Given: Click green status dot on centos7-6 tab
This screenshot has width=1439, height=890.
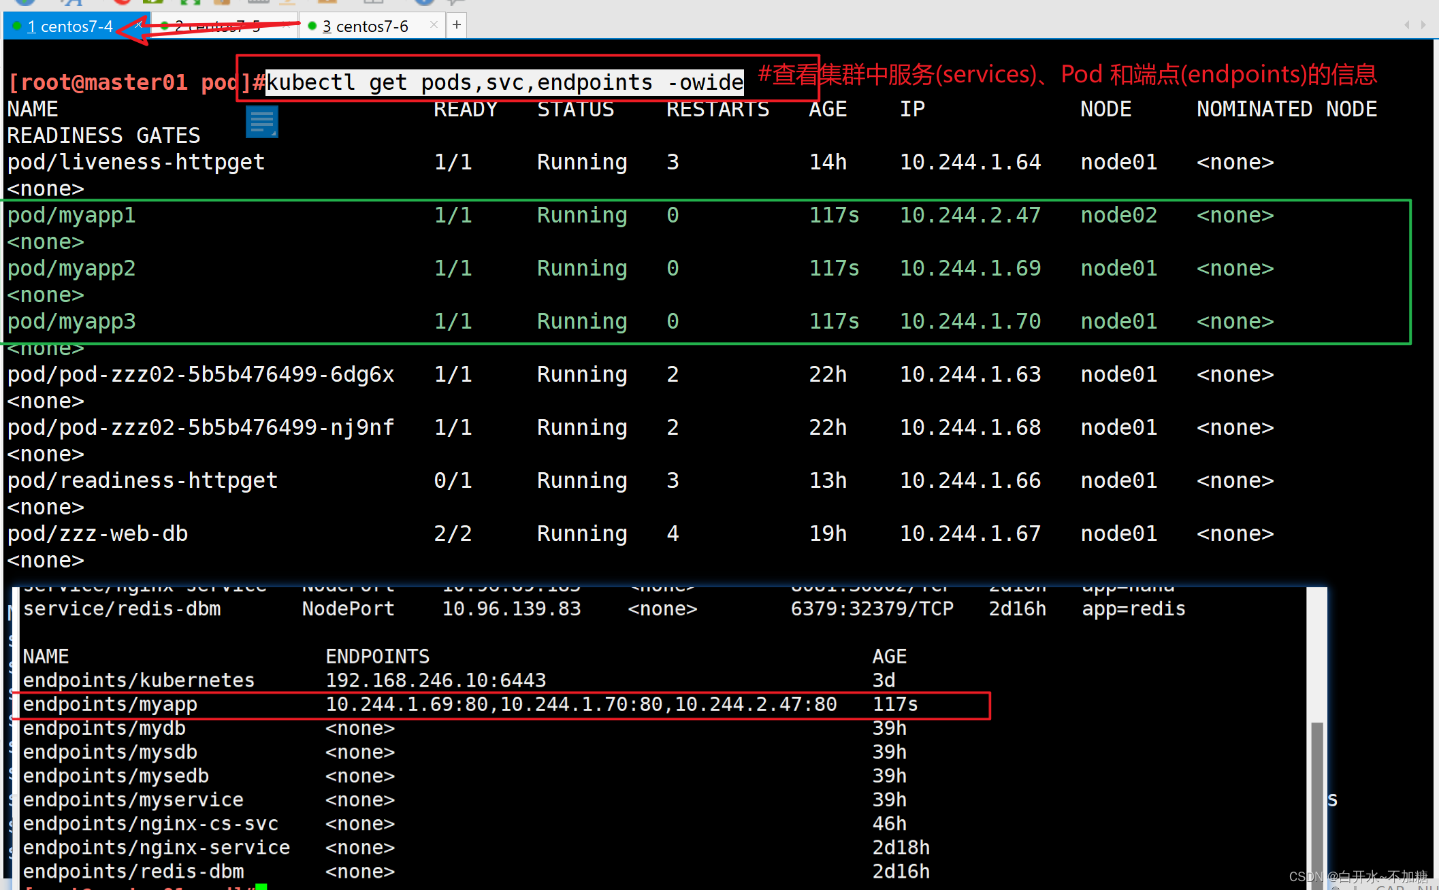Looking at the screenshot, I should pyautogui.click(x=312, y=26).
